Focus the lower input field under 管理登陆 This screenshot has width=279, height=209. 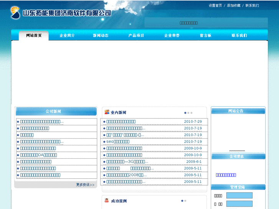[x=239, y=204]
